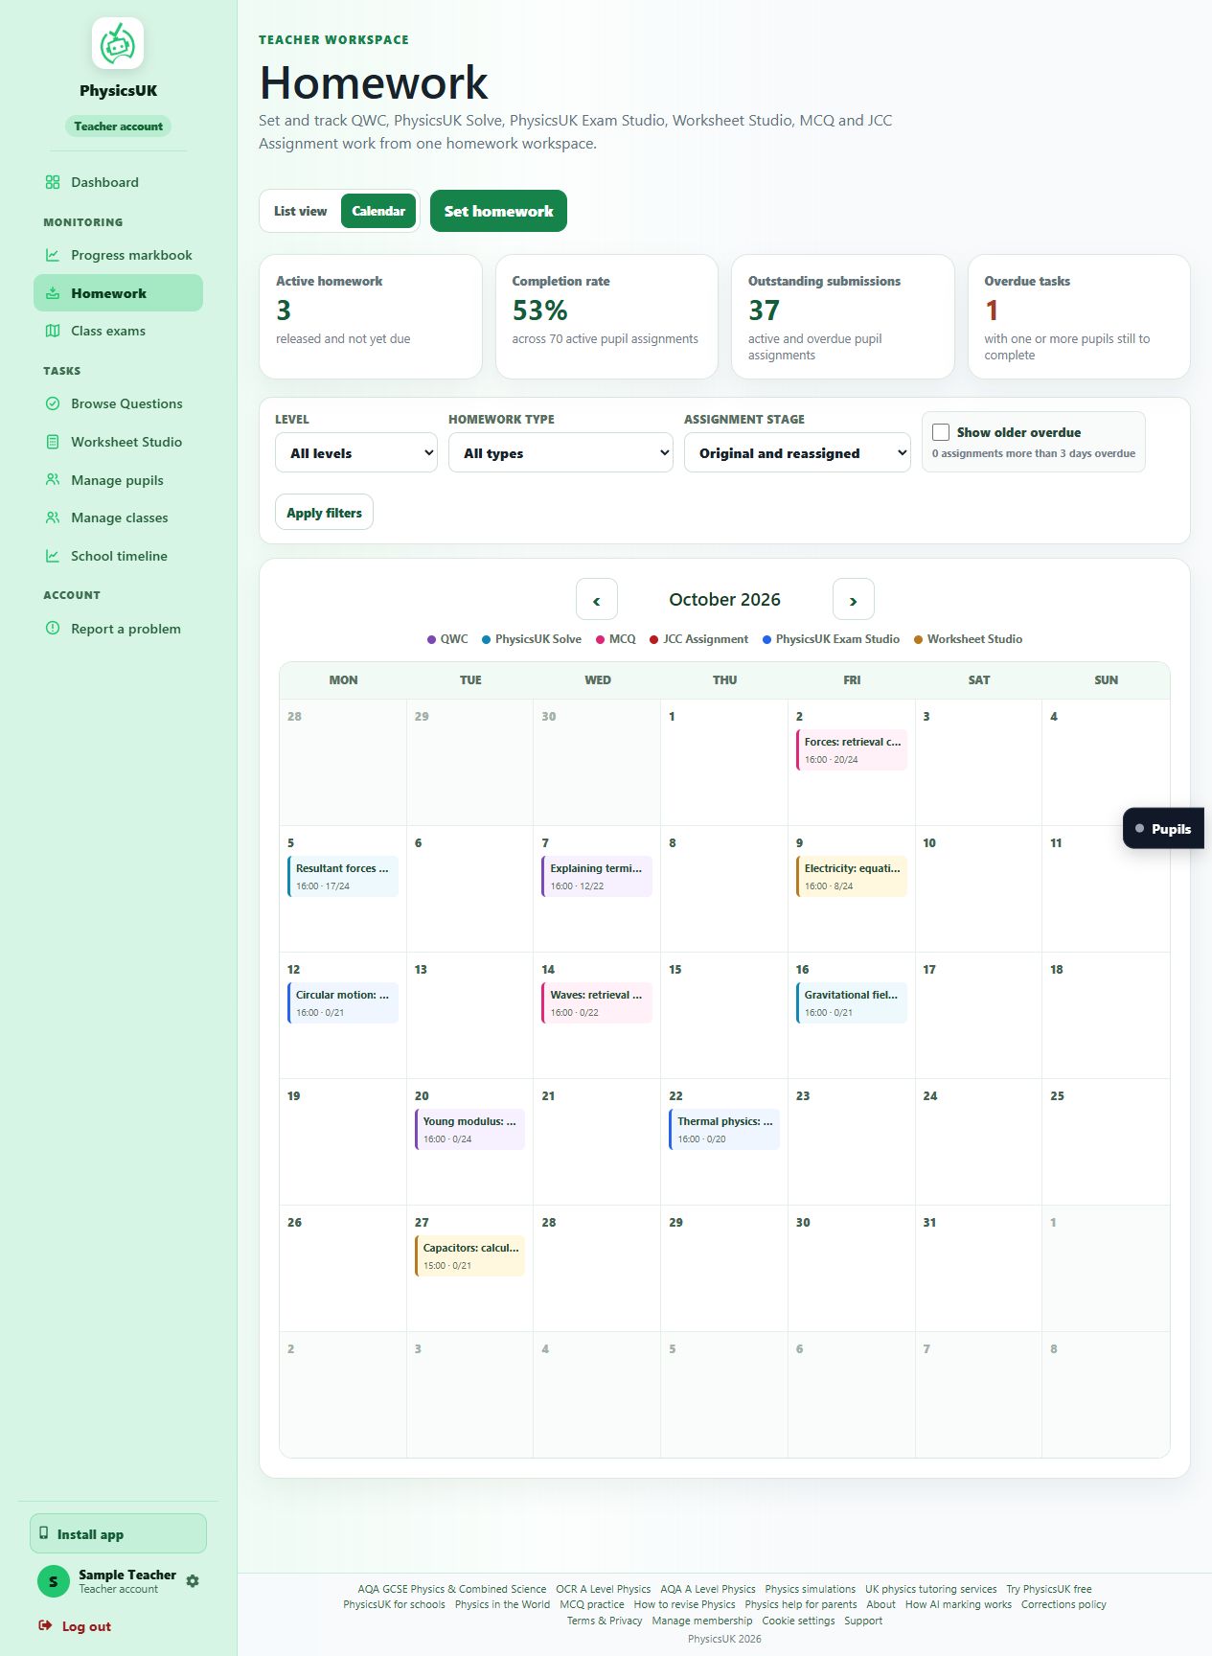This screenshot has height=1656, width=1212.
Task: Open Waves: retrieval homework on Oct 14
Action: pyautogui.click(x=597, y=1002)
